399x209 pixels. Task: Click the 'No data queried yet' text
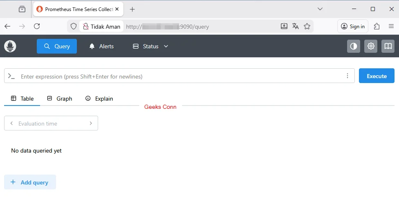(36, 151)
